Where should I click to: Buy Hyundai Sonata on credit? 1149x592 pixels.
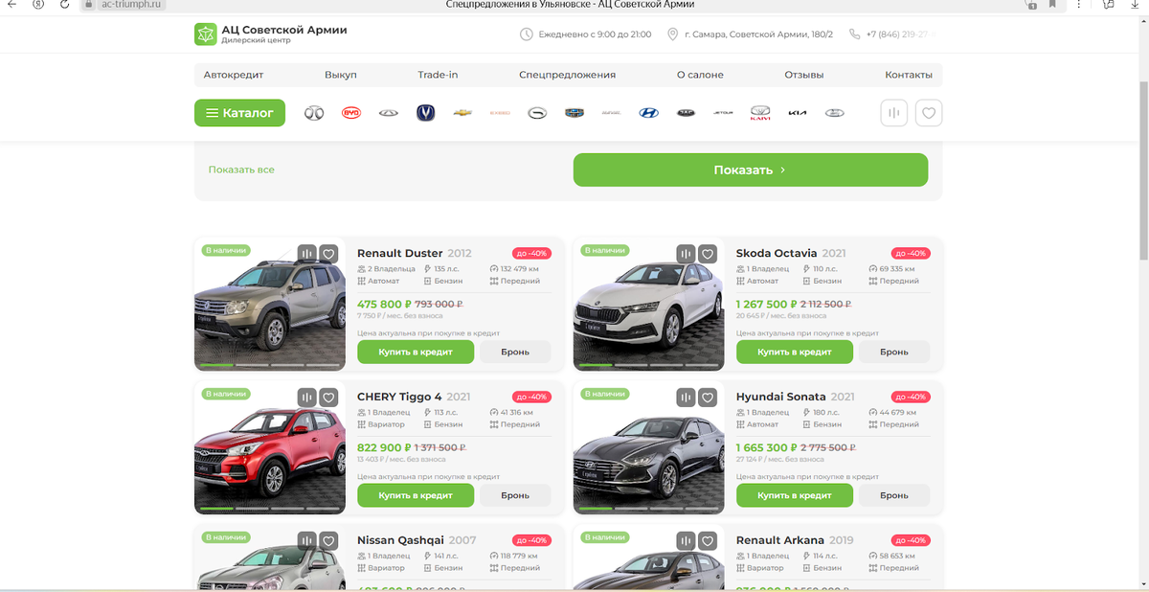pyautogui.click(x=795, y=495)
